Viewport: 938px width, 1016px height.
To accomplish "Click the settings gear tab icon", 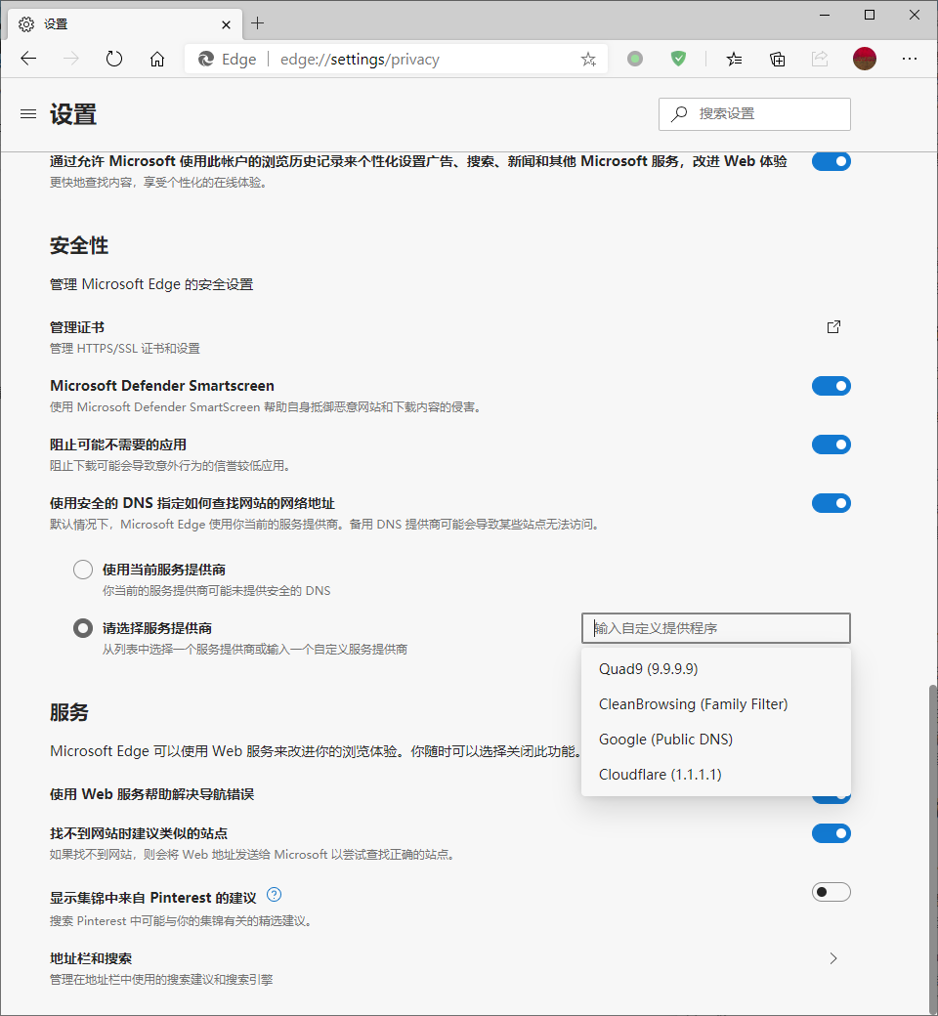I will pyautogui.click(x=26, y=24).
